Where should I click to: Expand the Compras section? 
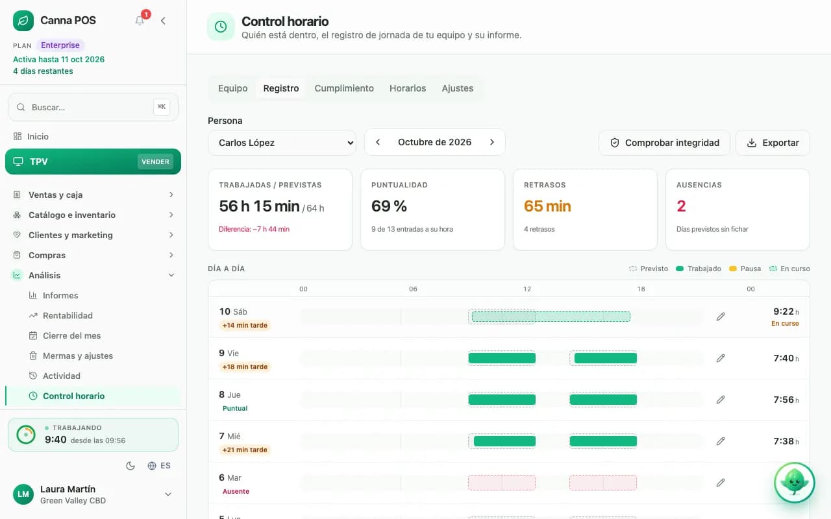[x=93, y=255]
